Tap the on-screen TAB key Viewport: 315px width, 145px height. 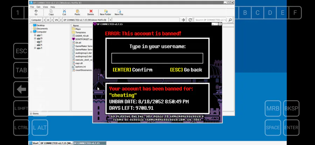[21, 70]
